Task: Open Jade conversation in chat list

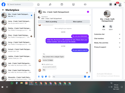Action: [17, 64]
